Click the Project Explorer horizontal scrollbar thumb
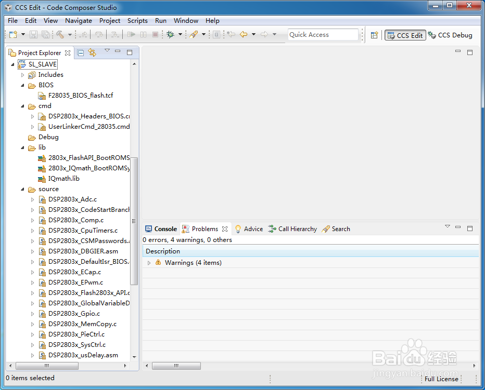The height and width of the screenshot is (390, 485). [x=47, y=366]
